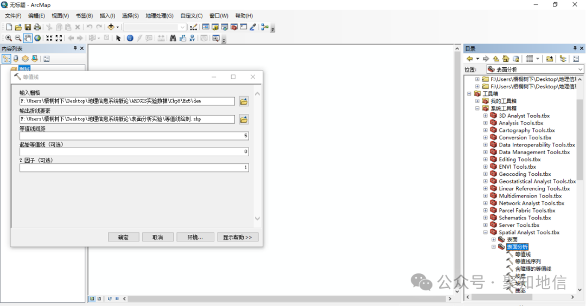
Task: Collapse the 表面分析 toolset
Action: pos(493,247)
